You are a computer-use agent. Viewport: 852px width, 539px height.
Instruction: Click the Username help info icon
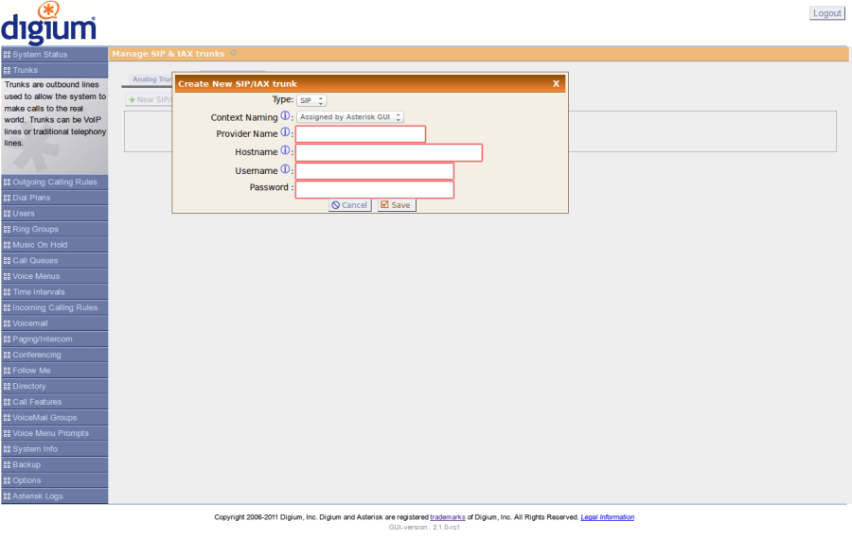285,169
